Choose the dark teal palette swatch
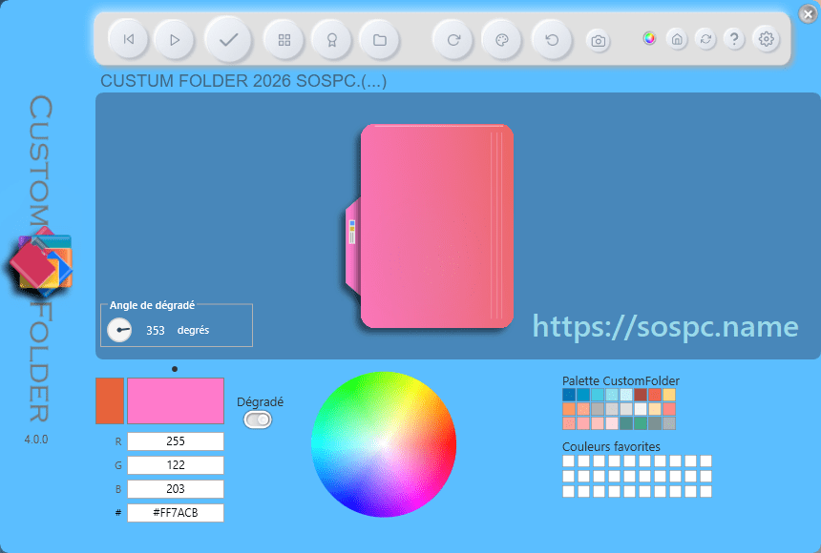 coord(626,422)
